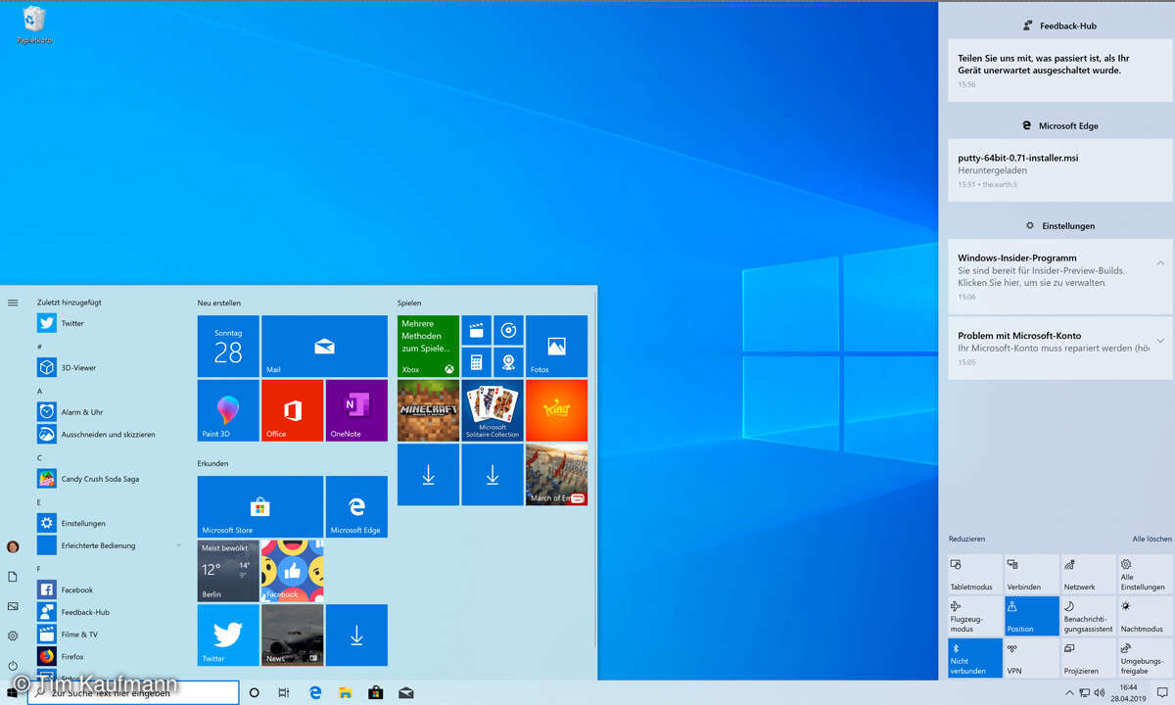Open Microsoft Solitaire Collection tile
This screenshot has width=1175, height=705.
coord(493,410)
